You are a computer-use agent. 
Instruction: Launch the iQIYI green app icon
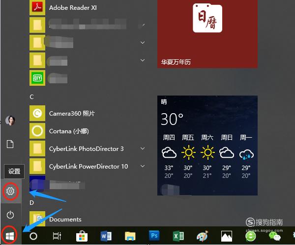coord(37,78)
